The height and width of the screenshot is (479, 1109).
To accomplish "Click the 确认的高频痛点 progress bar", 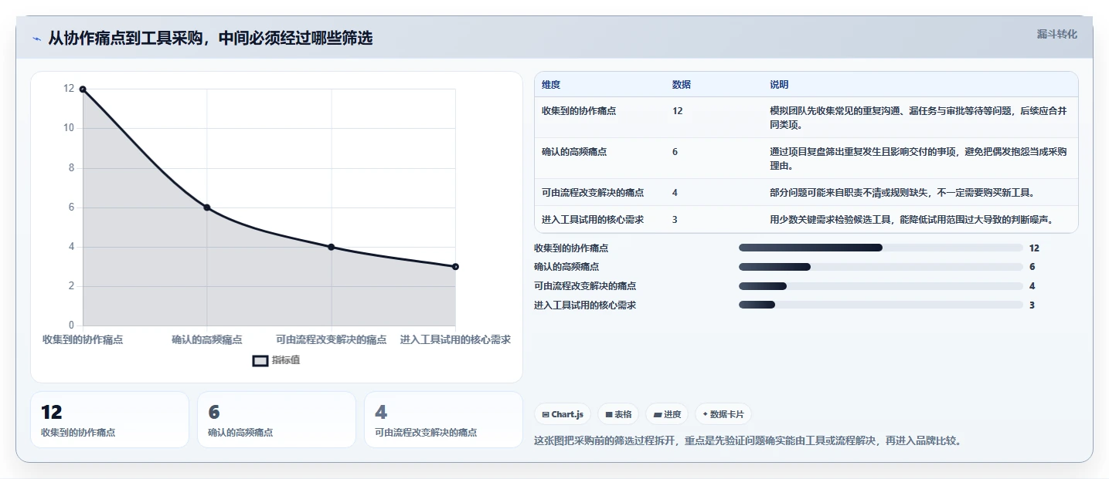I will (881, 267).
